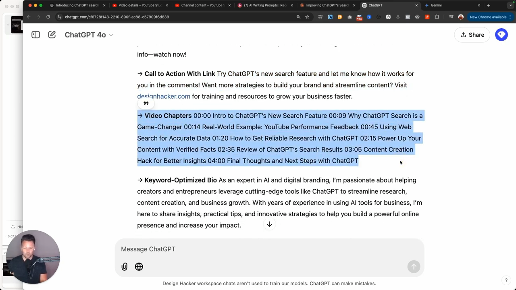Focus the Message ChatGPT input field
Viewport: 516px width, 290px height.
tap(266, 249)
